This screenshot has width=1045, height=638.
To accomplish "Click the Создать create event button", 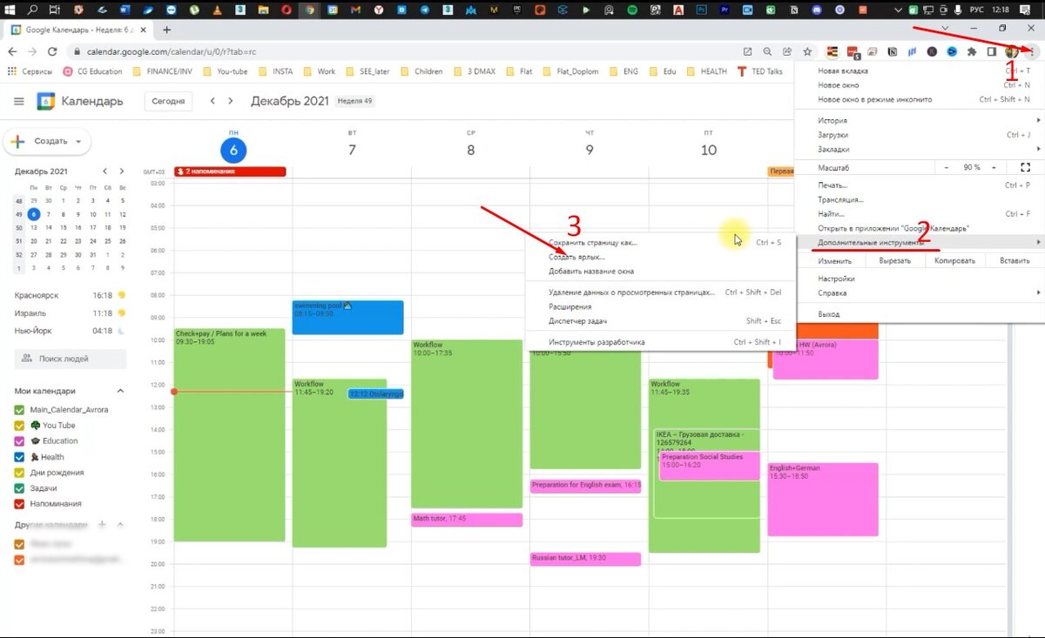I will pyautogui.click(x=48, y=141).
